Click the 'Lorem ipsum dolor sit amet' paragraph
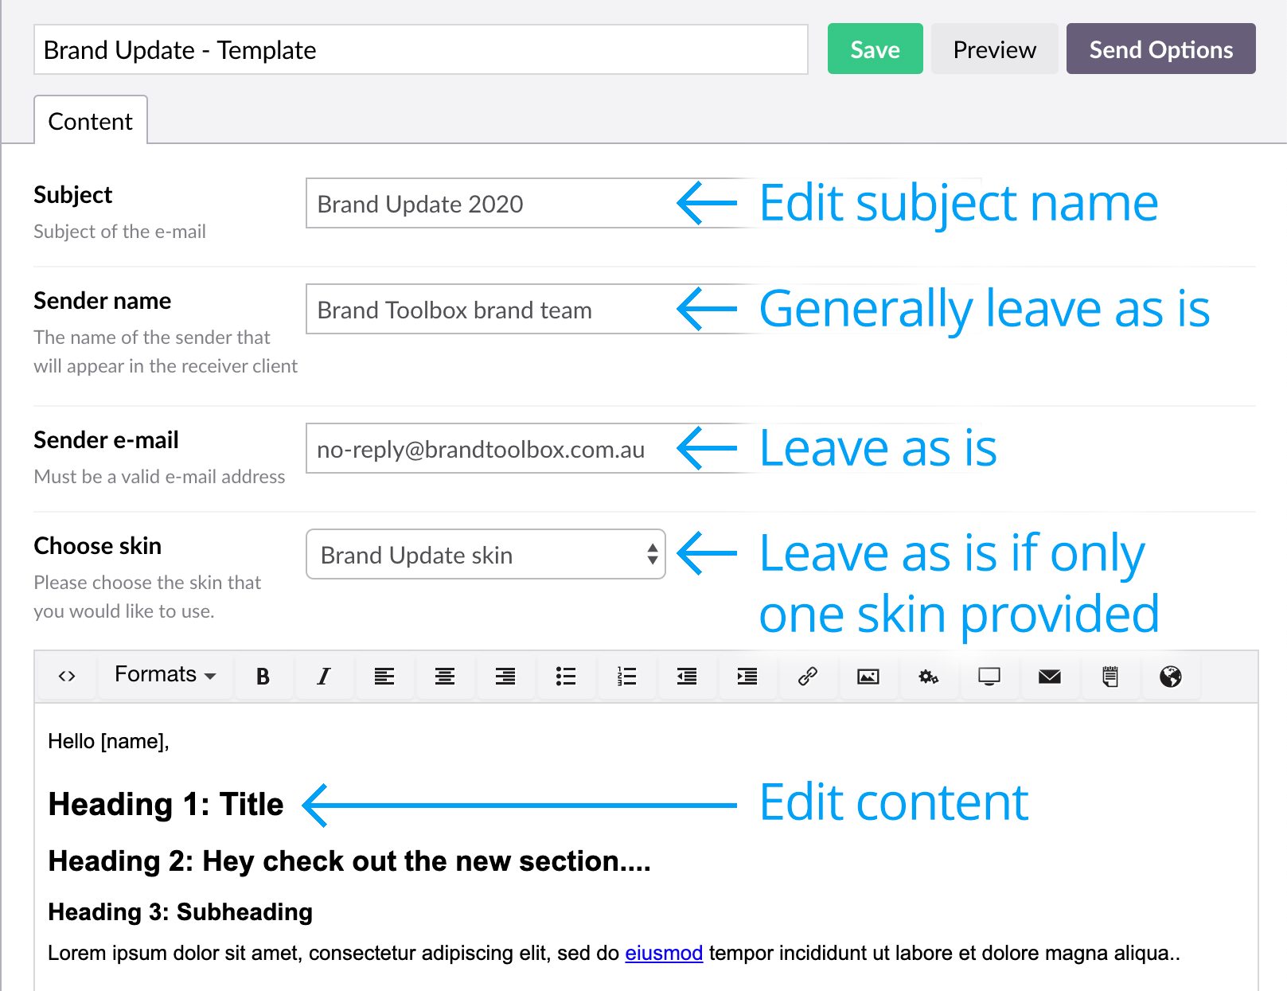Image resolution: width=1287 pixels, height=991 pixels. [614, 953]
